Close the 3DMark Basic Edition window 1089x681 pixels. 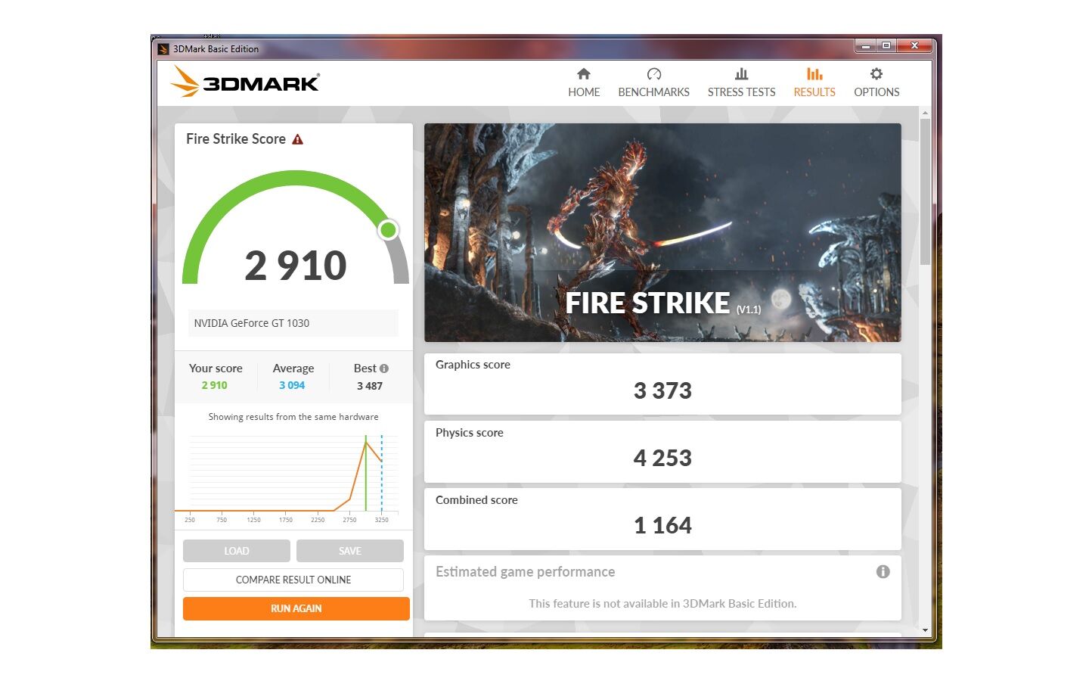pyautogui.click(x=914, y=45)
